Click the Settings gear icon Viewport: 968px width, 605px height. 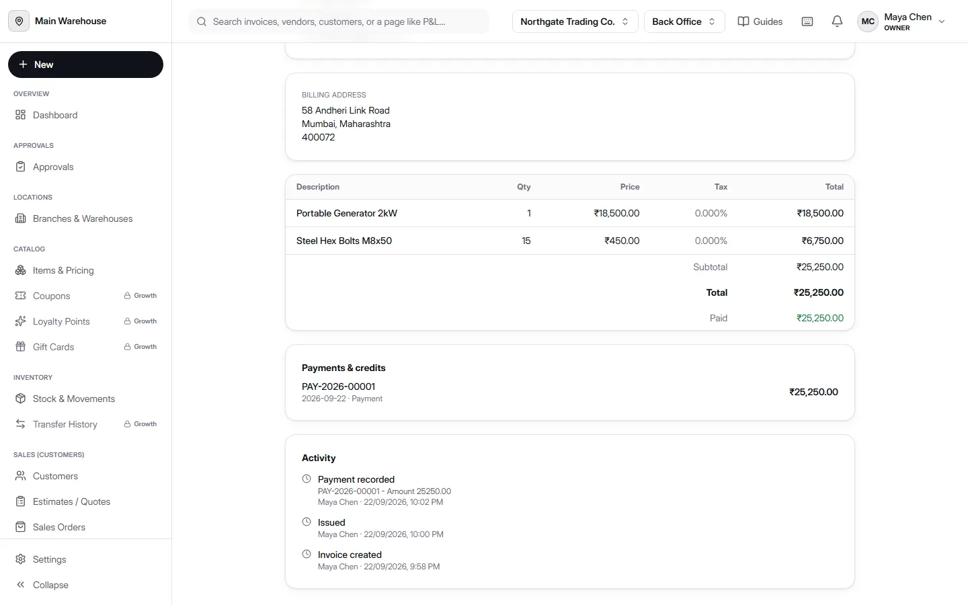tap(21, 559)
